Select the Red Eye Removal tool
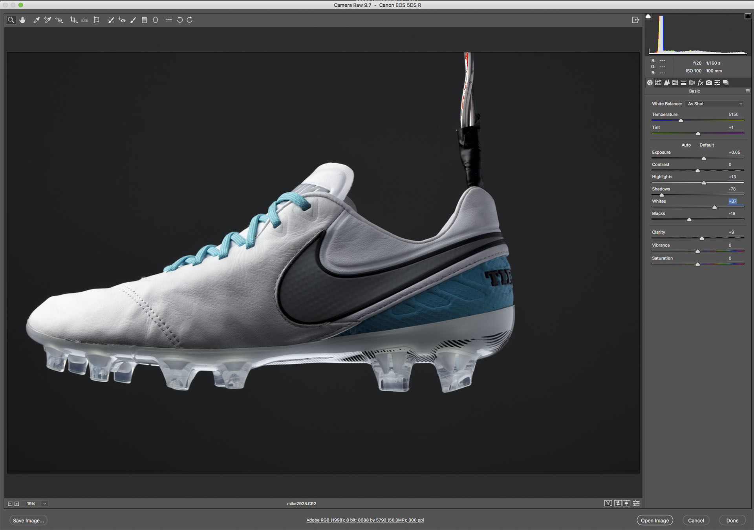The height and width of the screenshot is (530, 754). pyautogui.click(x=122, y=20)
